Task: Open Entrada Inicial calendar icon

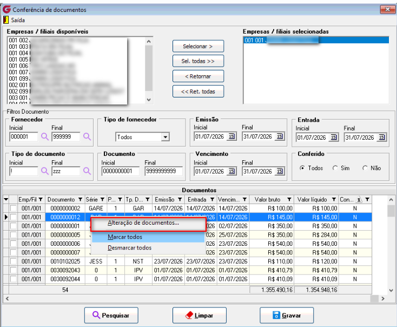Action: pyautogui.click(x=334, y=138)
